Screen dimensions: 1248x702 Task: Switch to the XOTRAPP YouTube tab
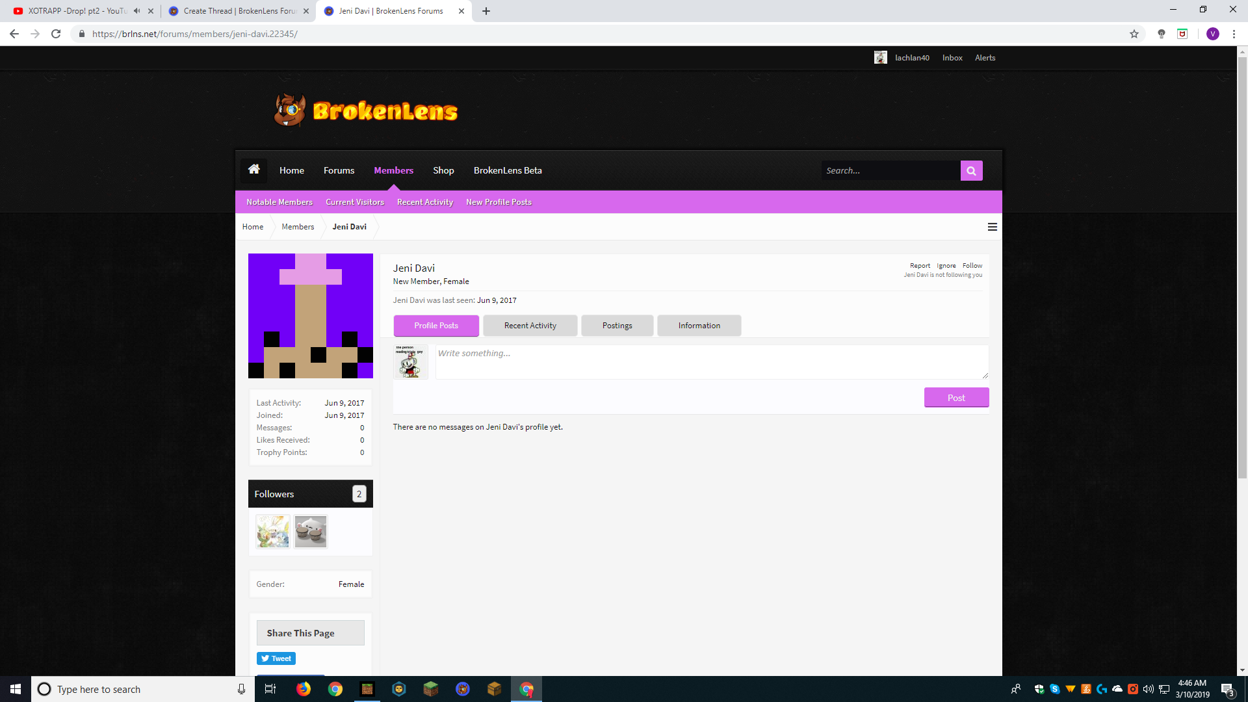(x=77, y=11)
